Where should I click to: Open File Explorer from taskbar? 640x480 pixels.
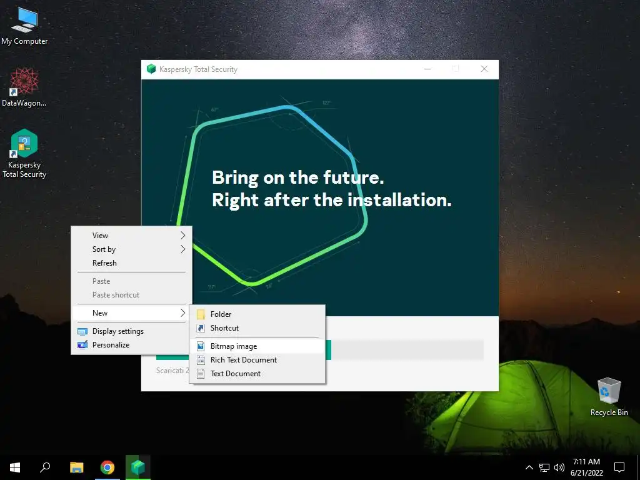(76, 467)
